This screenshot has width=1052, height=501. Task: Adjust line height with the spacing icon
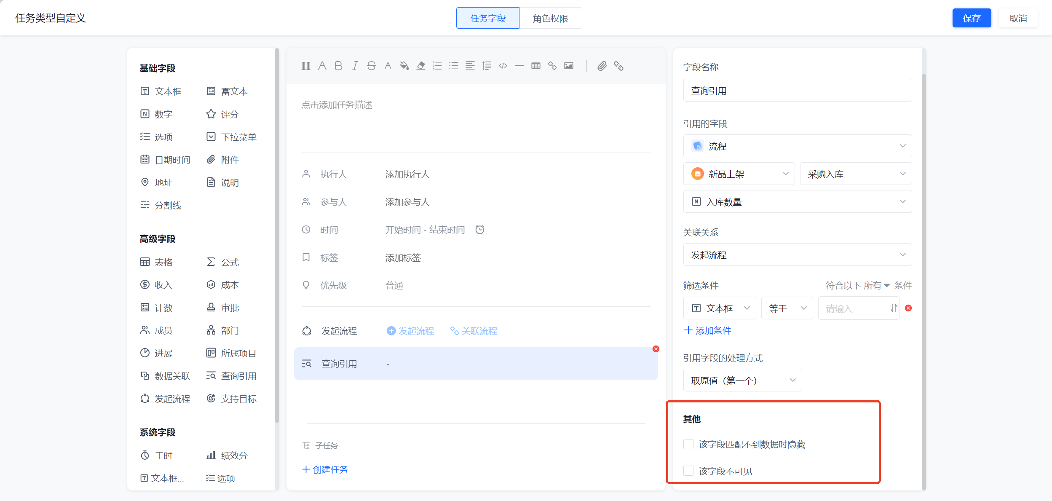[487, 66]
